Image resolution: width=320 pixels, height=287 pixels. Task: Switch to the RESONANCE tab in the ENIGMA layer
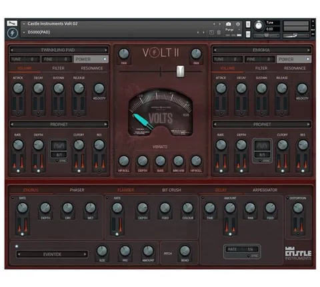[295, 69]
